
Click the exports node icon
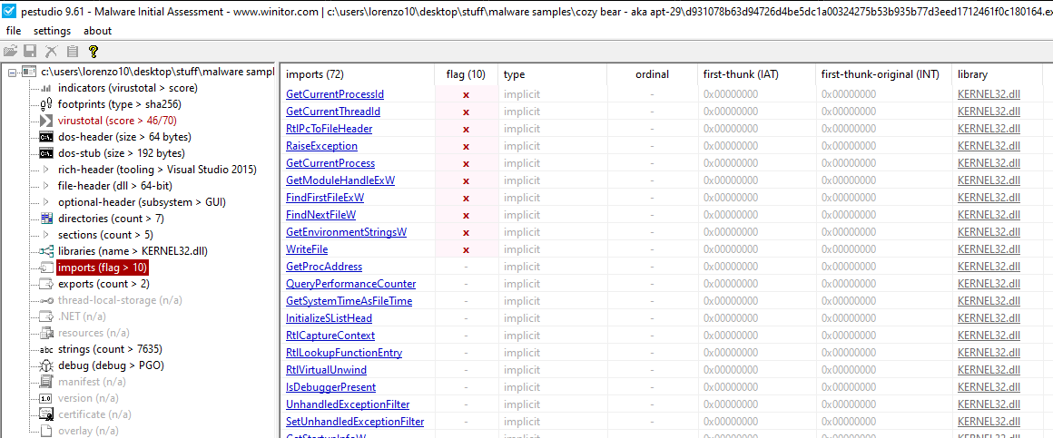pyautogui.click(x=46, y=284)
